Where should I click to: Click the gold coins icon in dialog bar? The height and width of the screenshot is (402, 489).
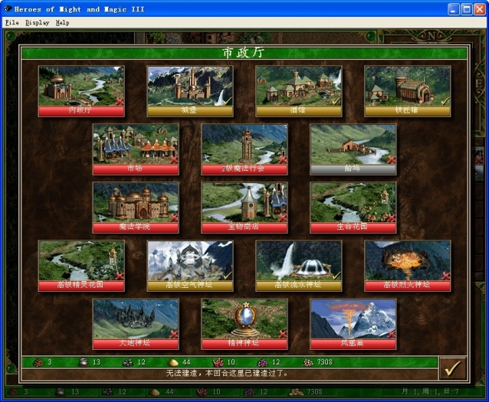pyautogui.click(x=308, y=362)
